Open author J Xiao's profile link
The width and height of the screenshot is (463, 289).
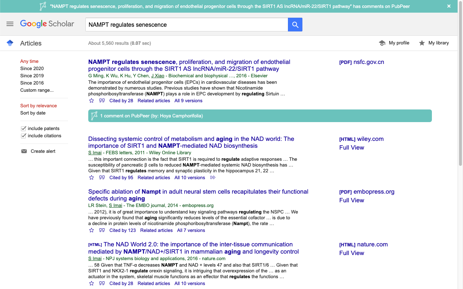coord(158,76)
